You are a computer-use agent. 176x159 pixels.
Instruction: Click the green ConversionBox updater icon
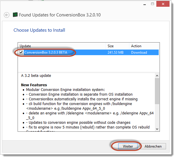[15, 15]
